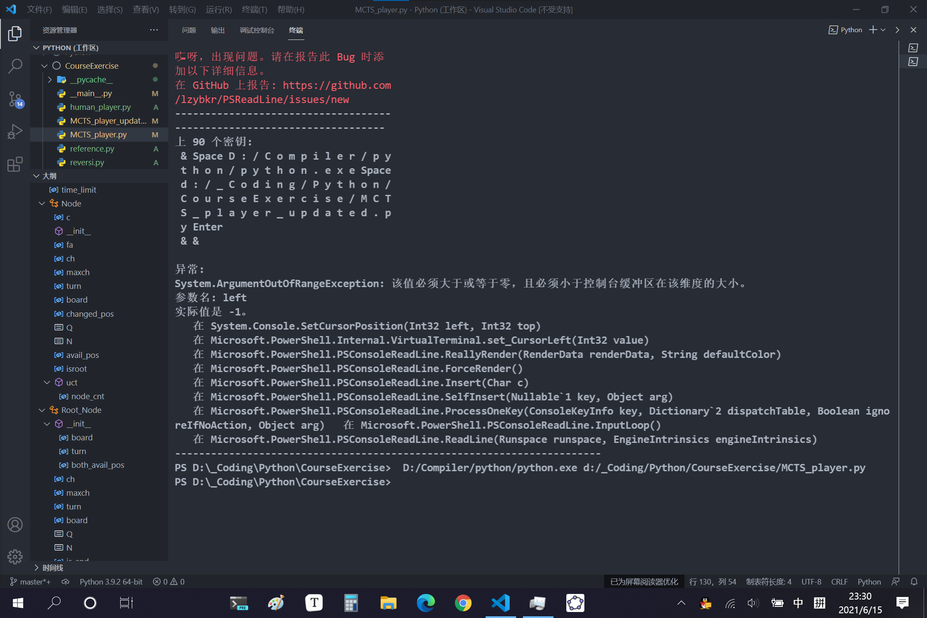927x618 pixels.
Task: Change the UTF-8 encoding setting
Action: click(x=811, y=582)
